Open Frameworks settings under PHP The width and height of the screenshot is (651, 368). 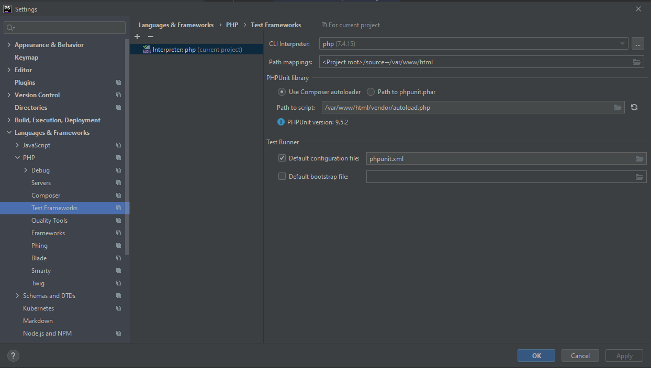click(x=48, y=233)
